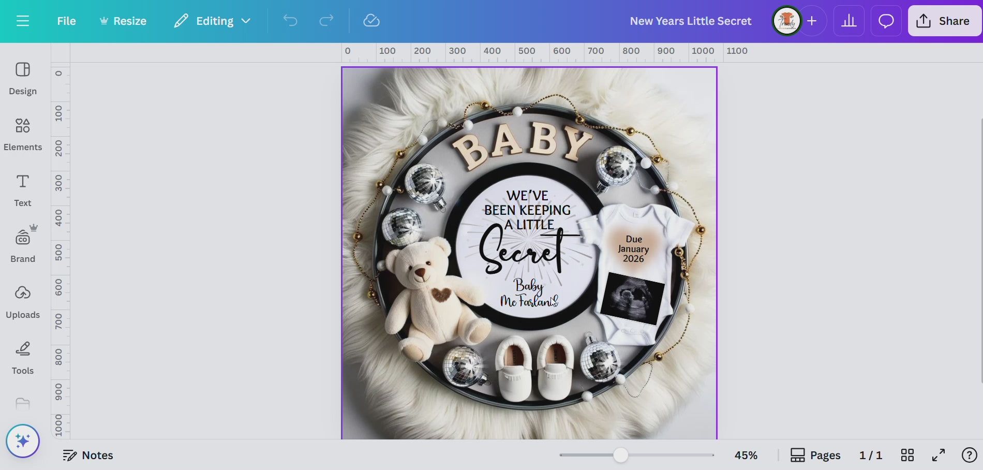Screen dimensions: 983x470
Task: Click the Undo arrow icon
Action: [290, 21]
